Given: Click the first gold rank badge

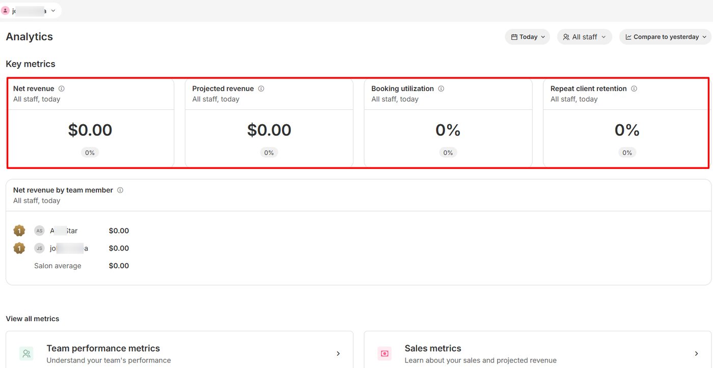Looking at the screenshot, I should click(x=19, y=231).
